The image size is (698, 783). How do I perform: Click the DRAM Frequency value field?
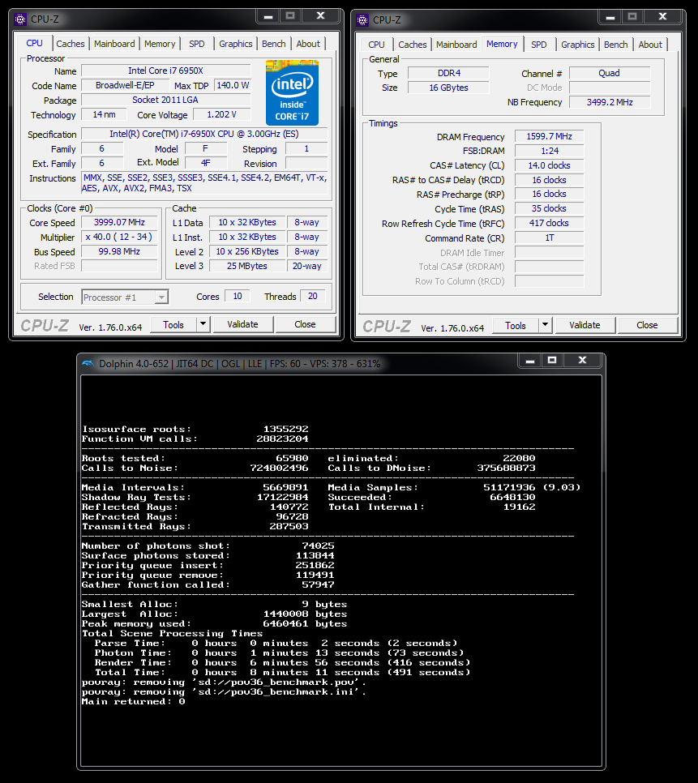(549, 136)
